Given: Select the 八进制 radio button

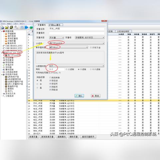Looking at the screenshot, I should (66, 69).
